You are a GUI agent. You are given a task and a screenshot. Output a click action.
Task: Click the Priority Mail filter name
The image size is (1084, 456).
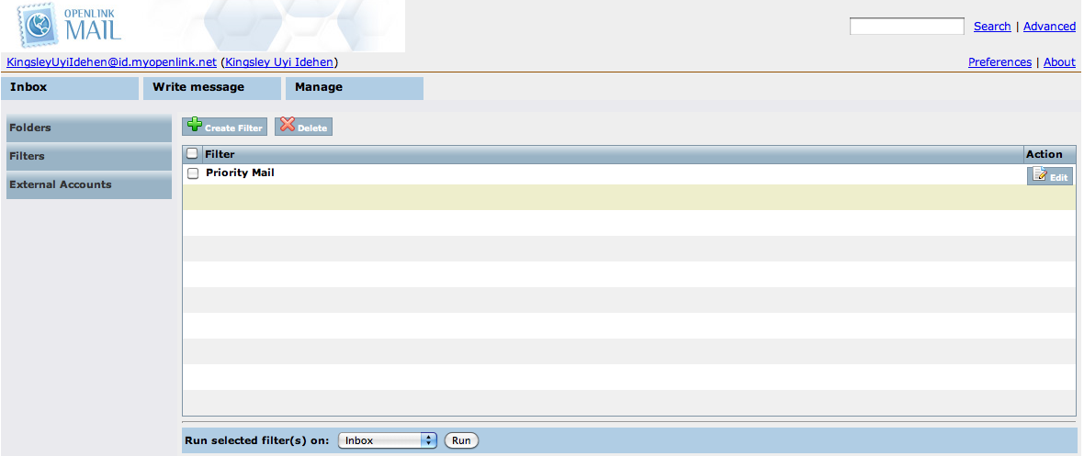(x=240, y=172)
